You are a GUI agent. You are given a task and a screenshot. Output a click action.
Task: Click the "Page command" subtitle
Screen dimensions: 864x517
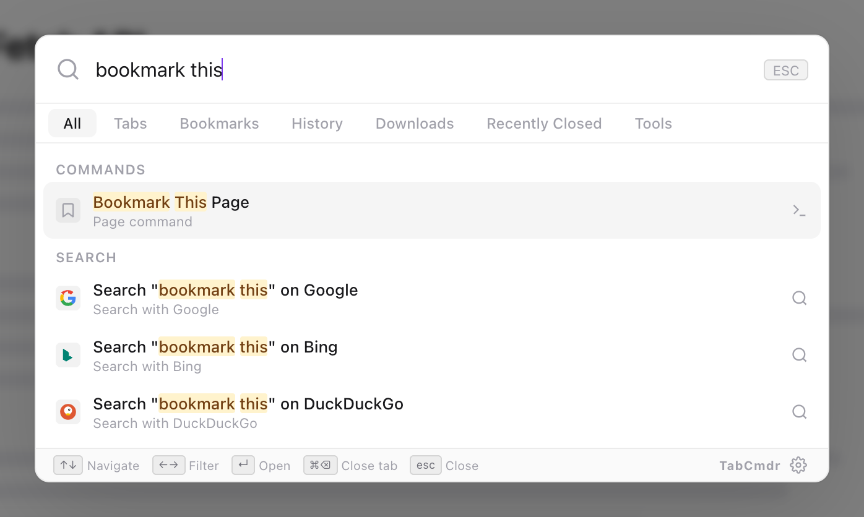tap(143, 222)
